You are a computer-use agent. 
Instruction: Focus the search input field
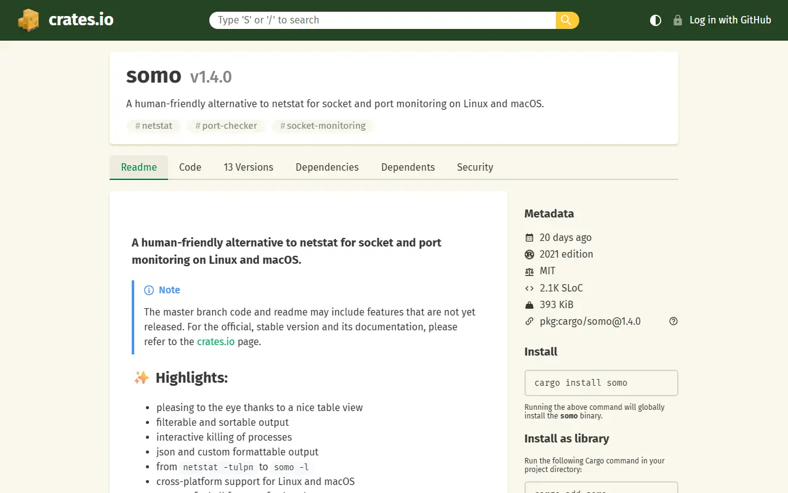point(382,20)
